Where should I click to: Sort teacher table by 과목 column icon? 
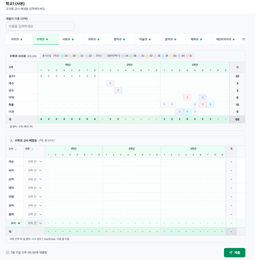32,149
